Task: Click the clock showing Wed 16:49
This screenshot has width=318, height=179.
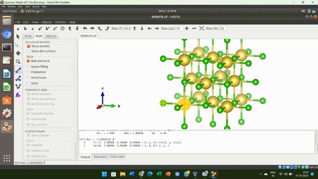Action: (x=167, y=11)
